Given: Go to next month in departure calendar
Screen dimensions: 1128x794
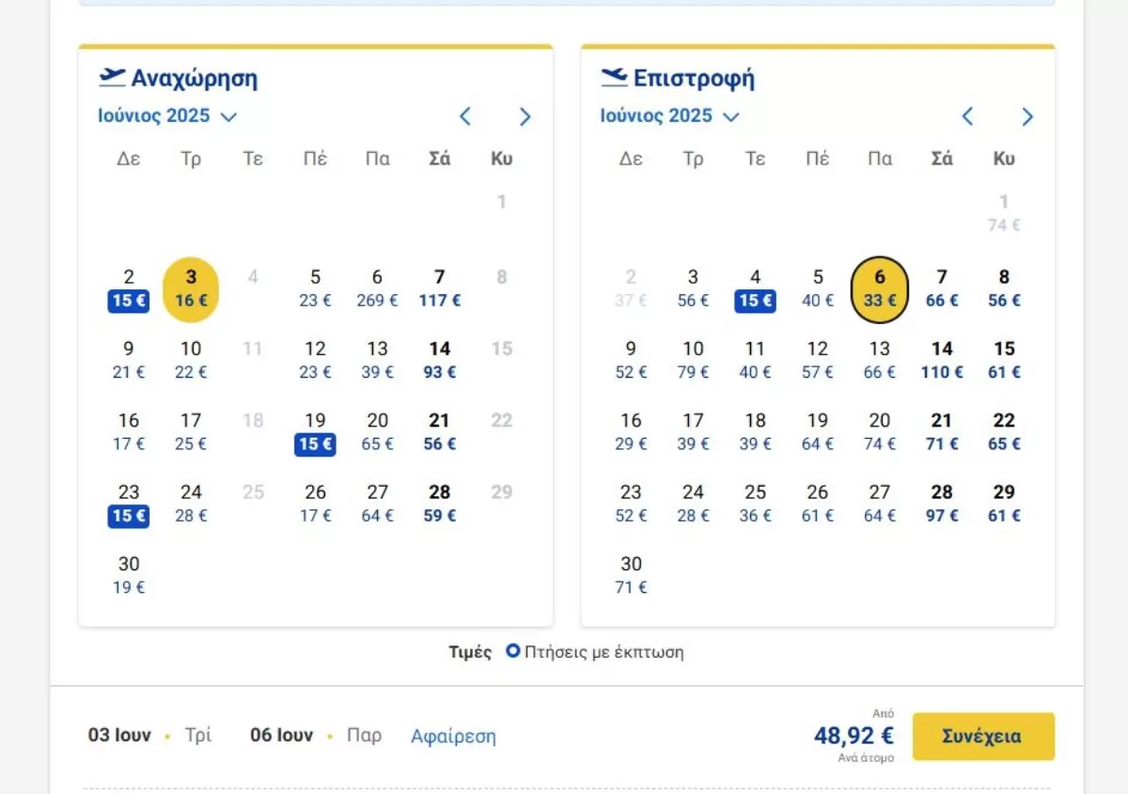Looking at the screenshot, I should pyautogui.click(x=525, y=117).
